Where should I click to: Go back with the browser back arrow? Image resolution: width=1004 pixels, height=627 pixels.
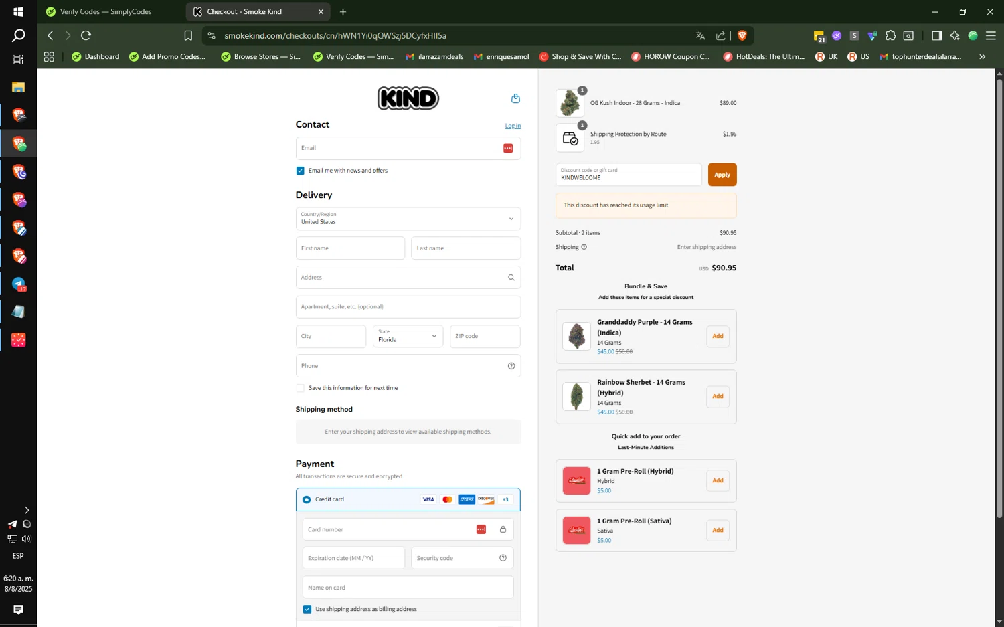click(x=50, y=35)
